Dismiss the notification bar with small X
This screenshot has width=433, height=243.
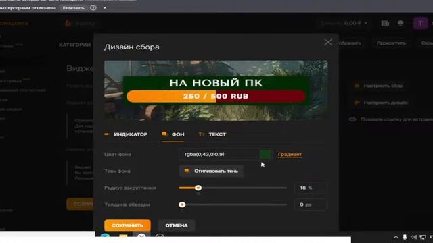tap(105, 8)
